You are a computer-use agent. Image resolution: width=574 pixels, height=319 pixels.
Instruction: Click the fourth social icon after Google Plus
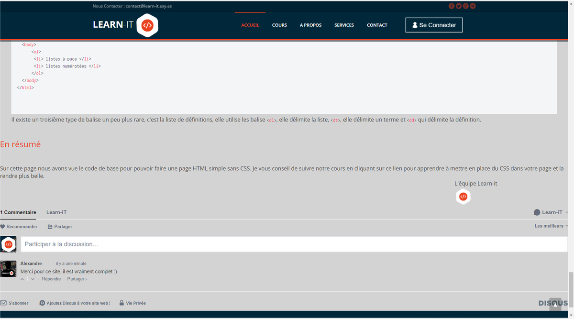click(473, 6)
